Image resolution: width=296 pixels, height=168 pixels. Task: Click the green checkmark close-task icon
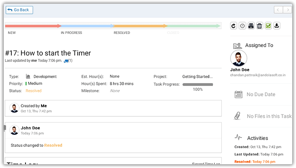(x=268, y=25)
